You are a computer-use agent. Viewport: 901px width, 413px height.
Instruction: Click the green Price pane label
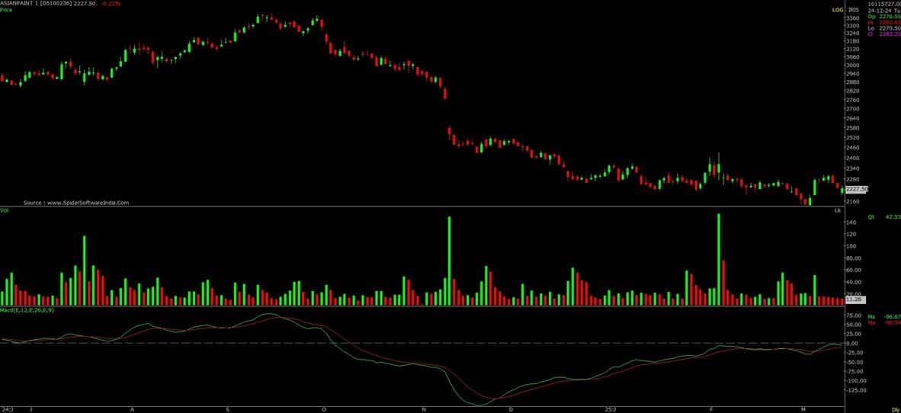coord(6,11)
